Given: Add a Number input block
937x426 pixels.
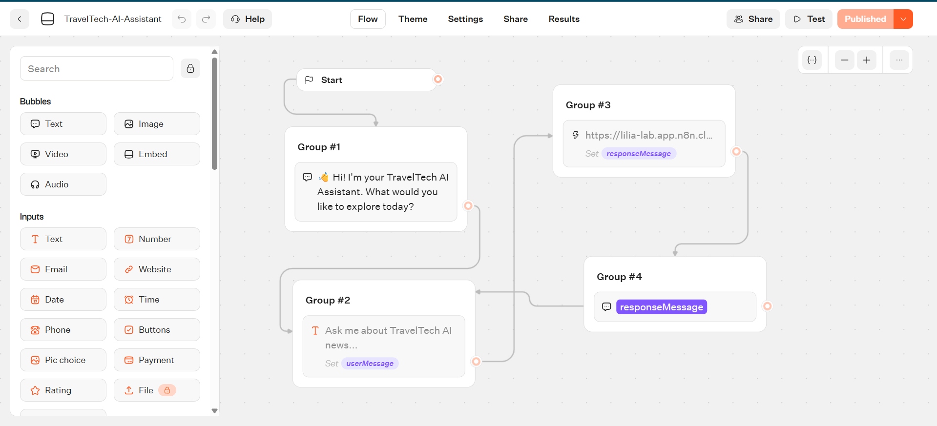Looking at the screenshot, I should point(157,239).
